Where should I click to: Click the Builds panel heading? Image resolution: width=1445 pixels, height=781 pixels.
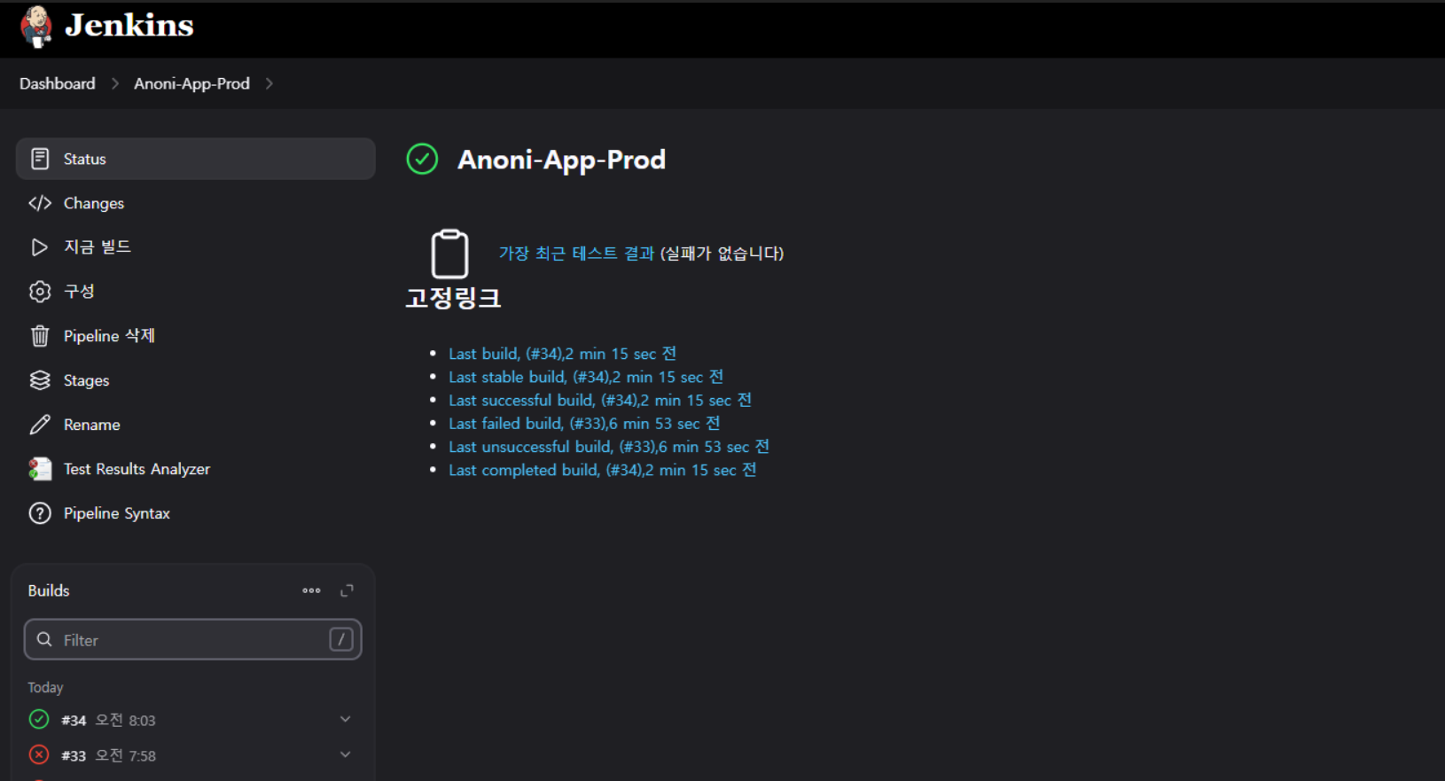click(x=49, y=590)
